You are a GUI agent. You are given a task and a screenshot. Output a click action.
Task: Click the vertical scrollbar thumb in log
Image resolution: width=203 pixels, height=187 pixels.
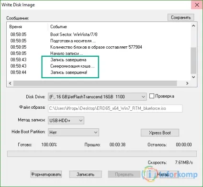pos(193,61)
